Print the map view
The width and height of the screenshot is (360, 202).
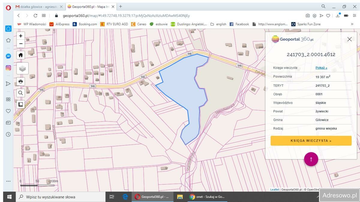click(20, 81)
